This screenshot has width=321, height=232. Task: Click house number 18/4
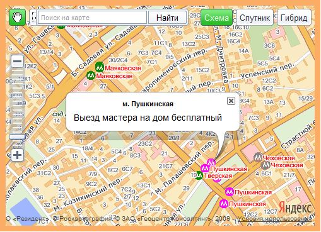[x=88, y=148]
